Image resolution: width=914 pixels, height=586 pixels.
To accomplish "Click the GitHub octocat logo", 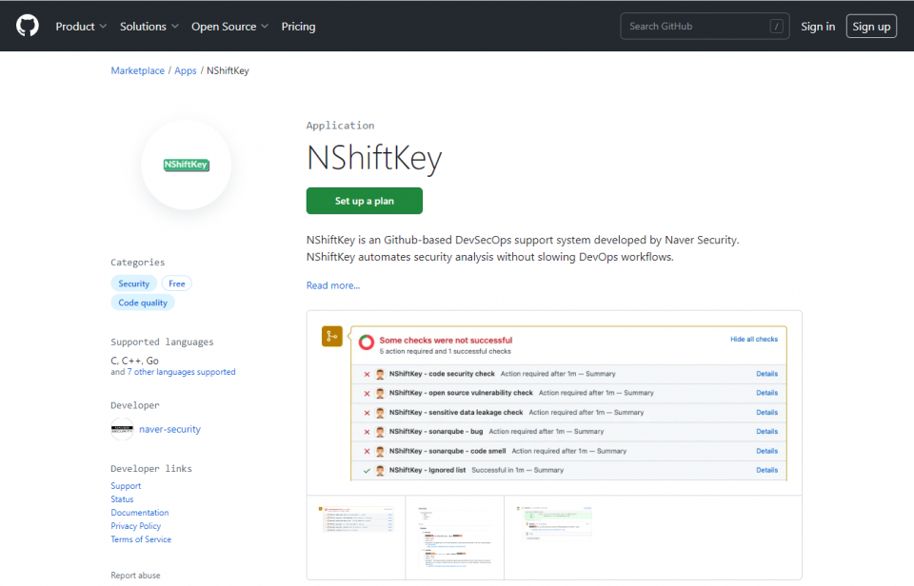I will (x=28, y=26).
